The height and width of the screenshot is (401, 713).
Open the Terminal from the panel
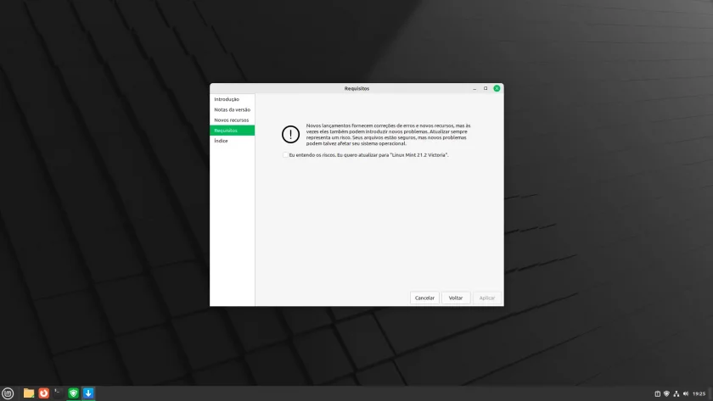click(59, 393)
